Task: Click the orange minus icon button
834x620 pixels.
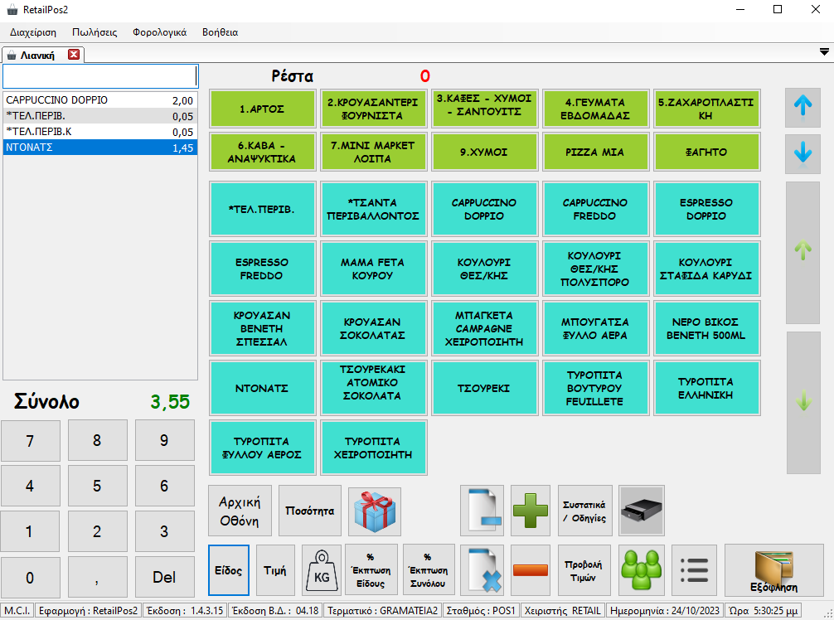Action: (x=531, y=570)
